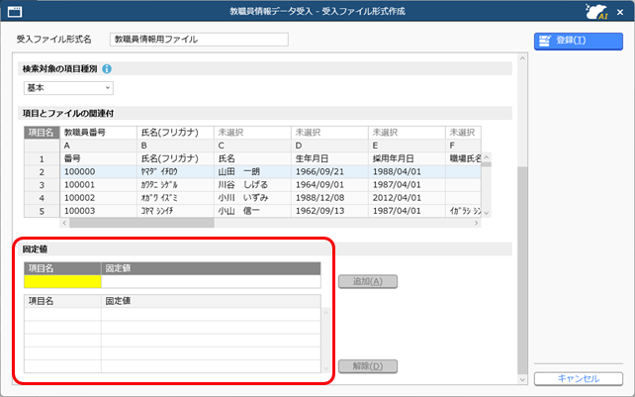Click cell 100003 in column A

pos(98,211)
